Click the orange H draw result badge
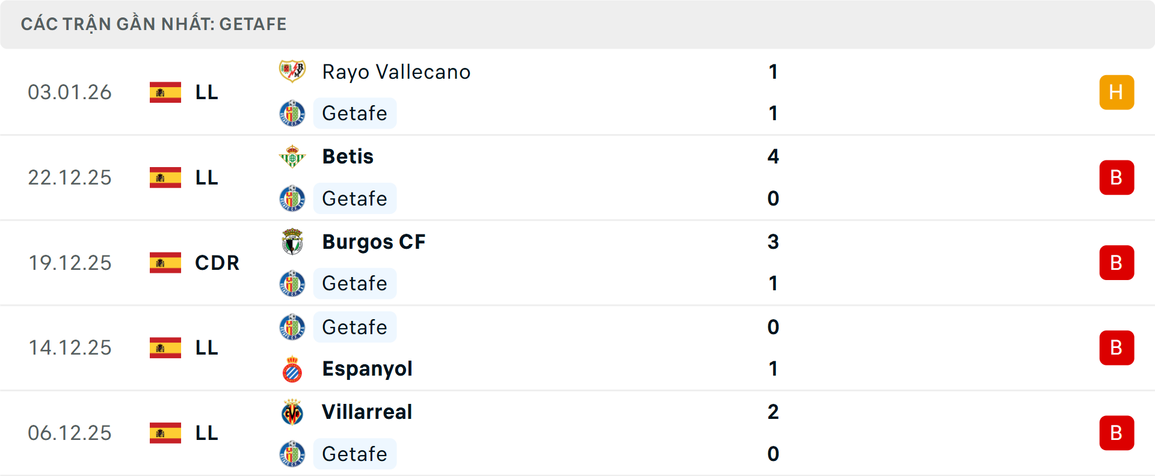 pyautogui.click(x=1116, y=93)
